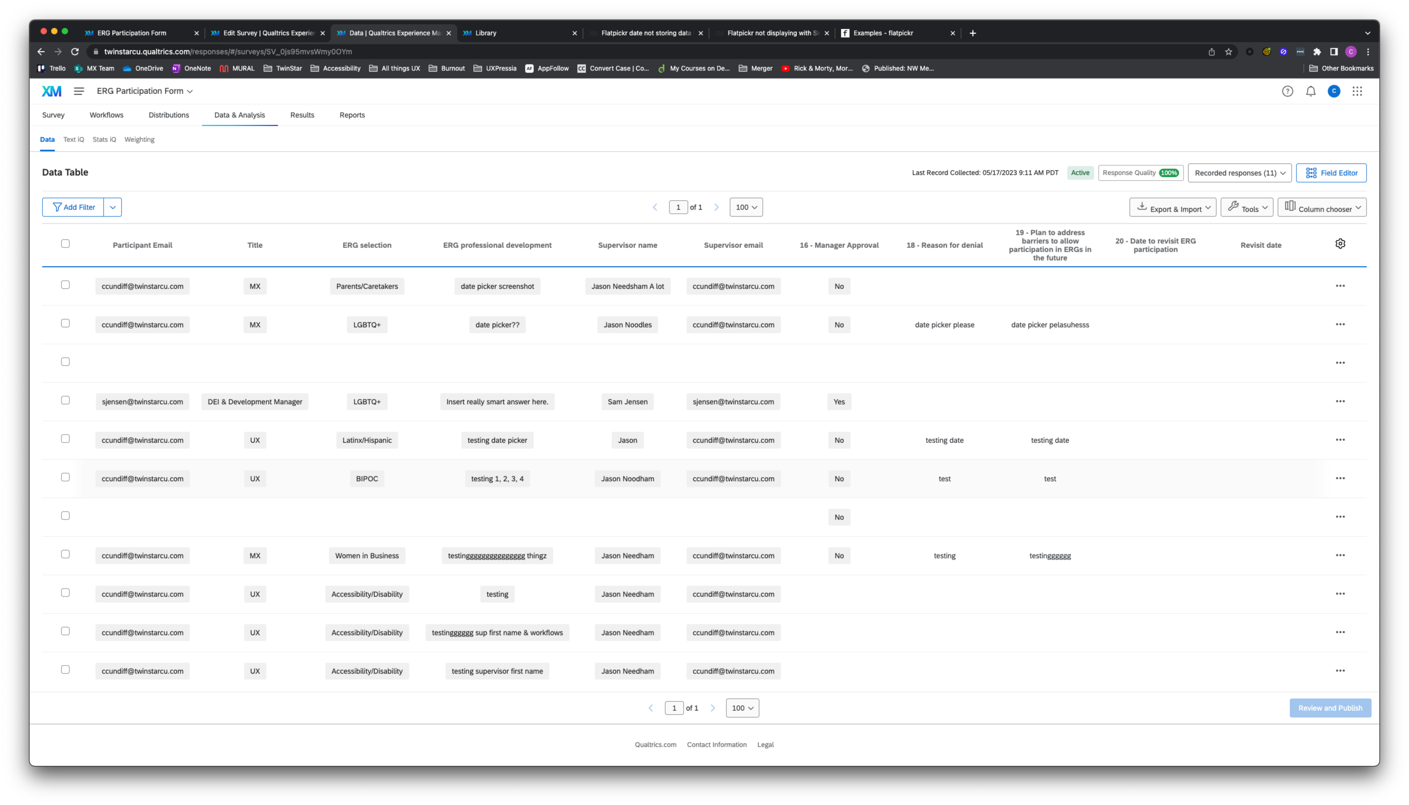Open the Export & Import dropdown
This screenshot has height=805, width=1409.
coord(1172,207)
